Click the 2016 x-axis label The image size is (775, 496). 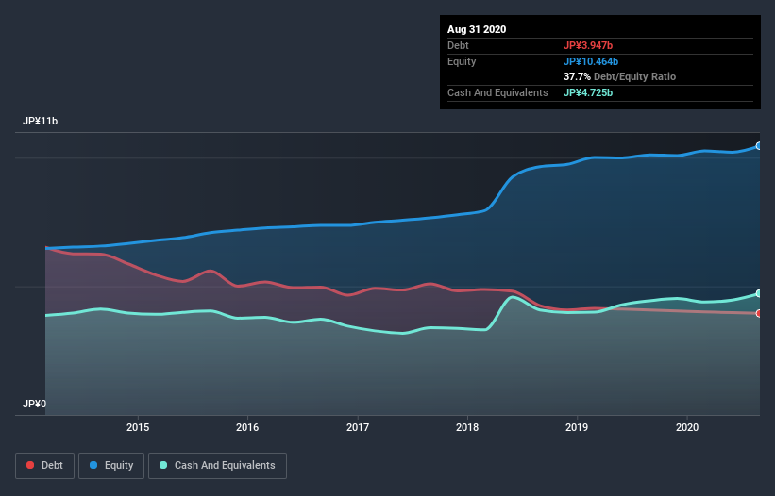pos(247,427)
